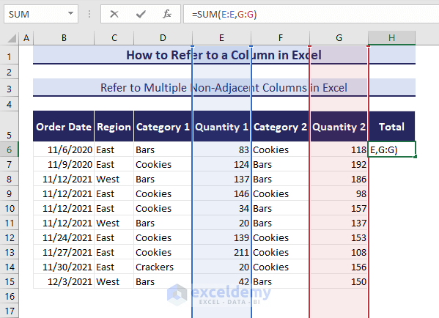Click the 'Quantity 2' header cell
Image resolution: width=439 pixels, height=318 pixels.
339,127
